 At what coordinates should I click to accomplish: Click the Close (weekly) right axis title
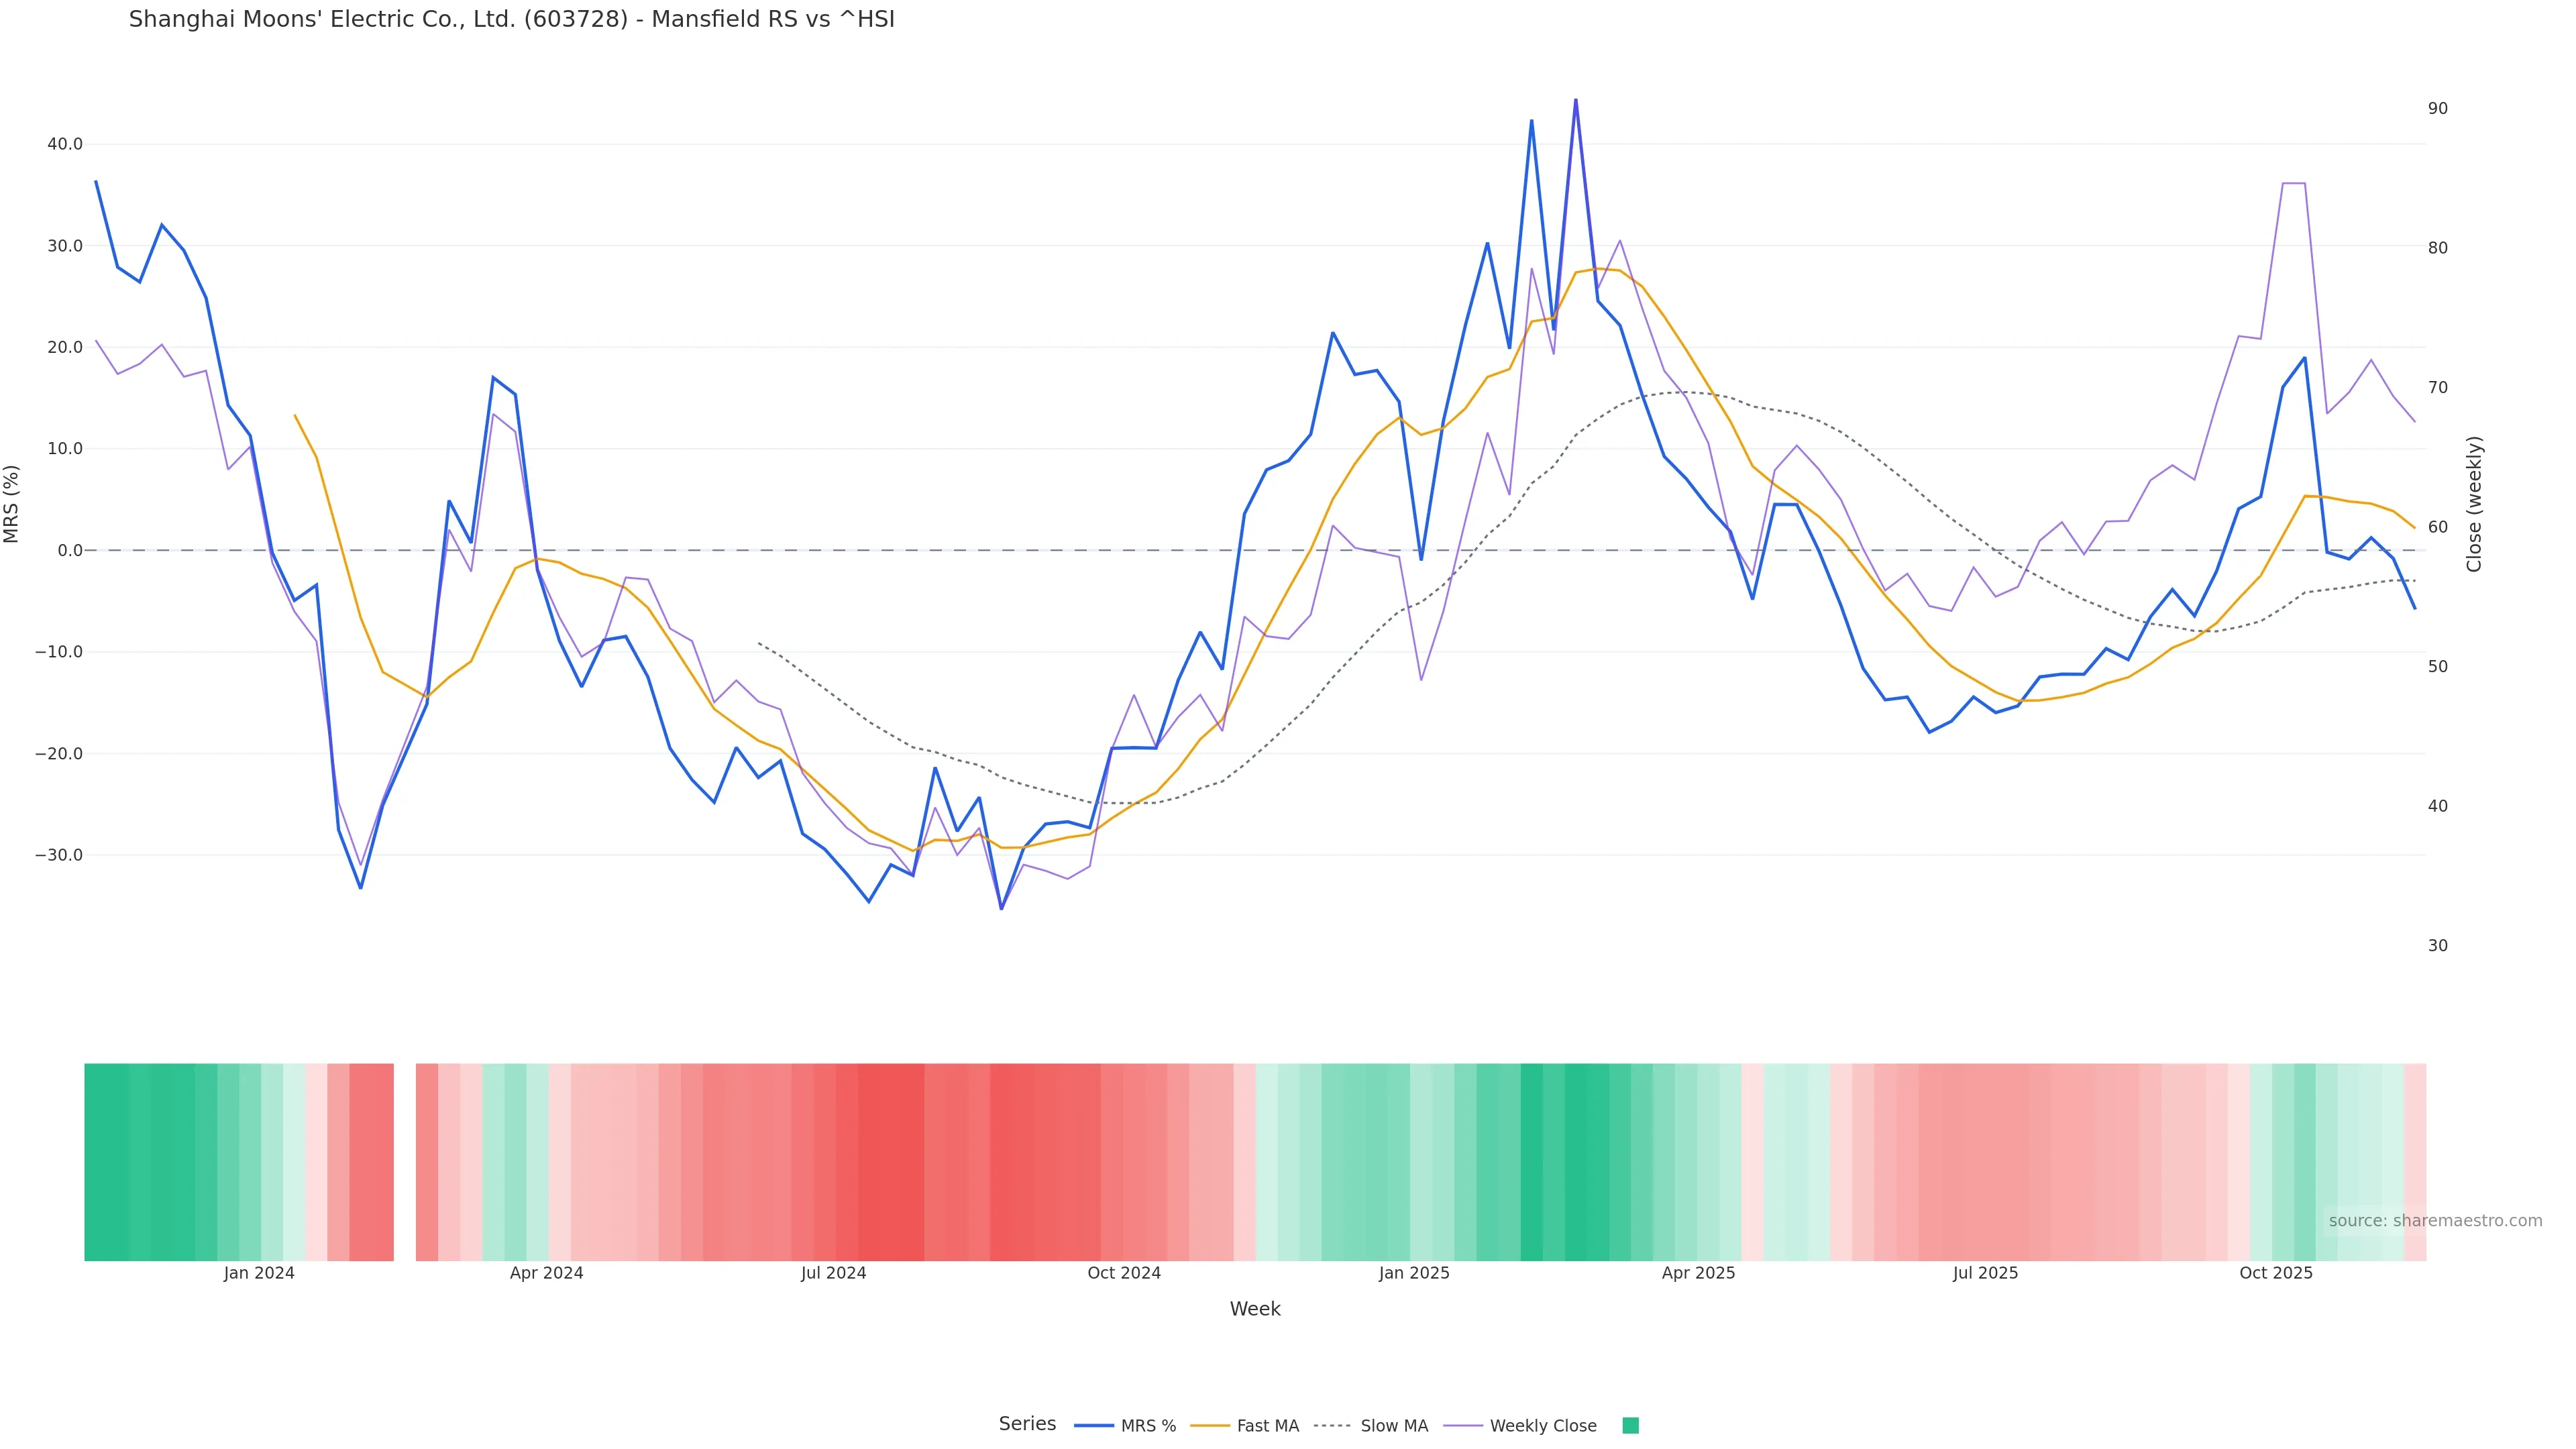pos(2474,504)
